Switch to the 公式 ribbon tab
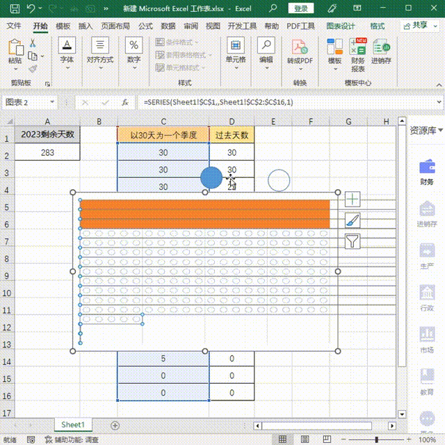 point(145,26)
